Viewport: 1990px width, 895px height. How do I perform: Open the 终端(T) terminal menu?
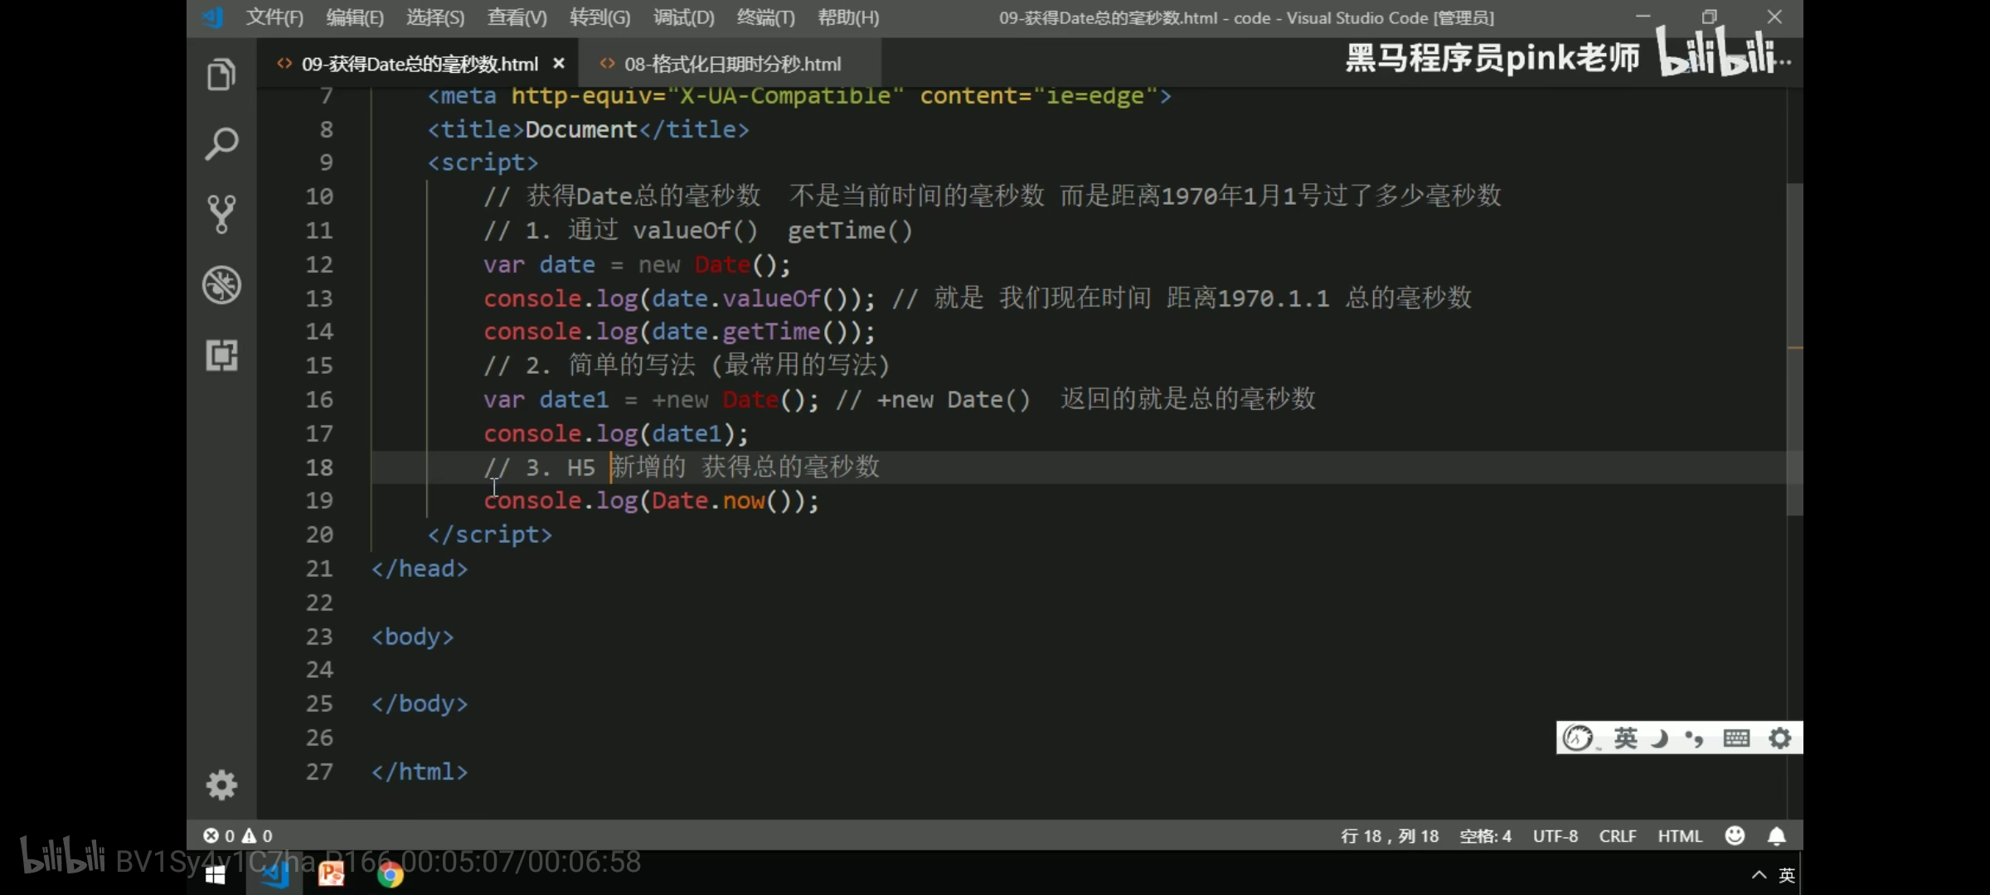pyautogui.click(x=765, y=17)
